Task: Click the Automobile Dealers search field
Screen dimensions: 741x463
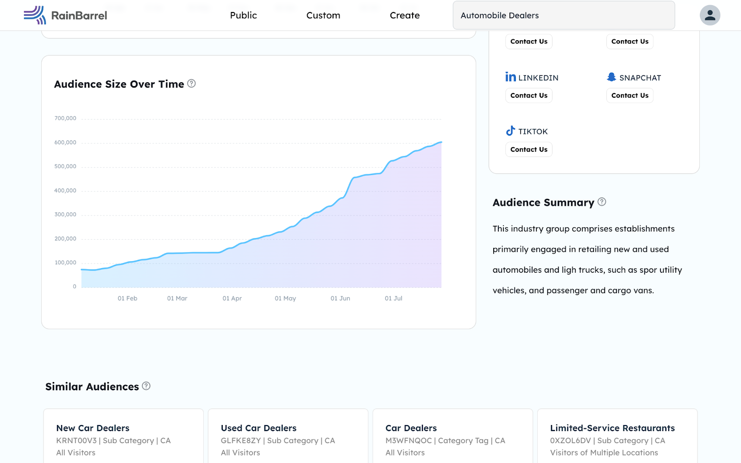Action: coord(564,15)
